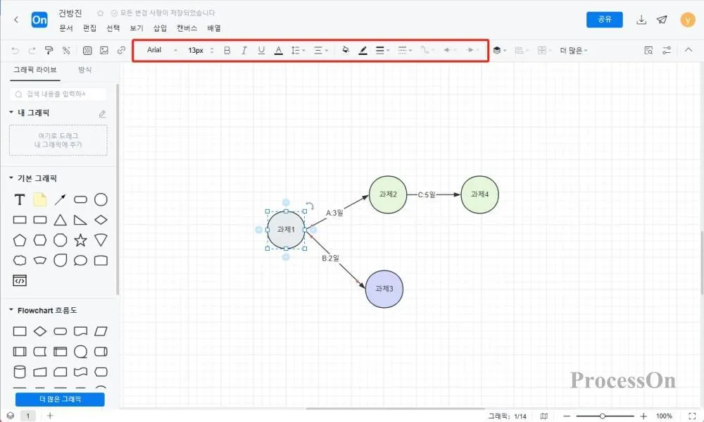Viewport: 704px width, 422px height.
Task: Select the 과제2 circle node
Action: (388, 194)
